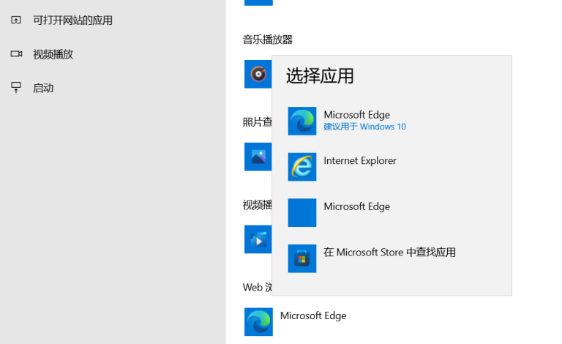Viewport: 562px width, 344px height.
Task: Open the 可打开网站的应用 sidebar item
Action: point(113,20)
